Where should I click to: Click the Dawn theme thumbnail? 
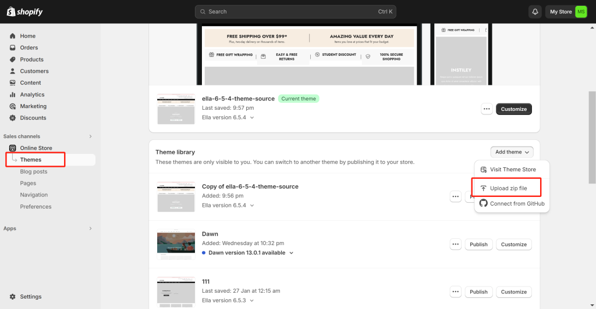pyautogui.click(x=176, y=245)
